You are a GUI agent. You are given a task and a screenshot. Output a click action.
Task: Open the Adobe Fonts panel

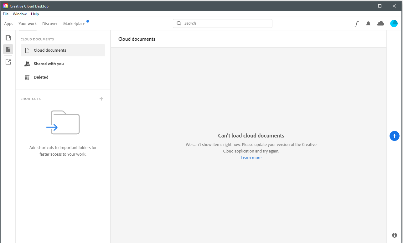356,23
